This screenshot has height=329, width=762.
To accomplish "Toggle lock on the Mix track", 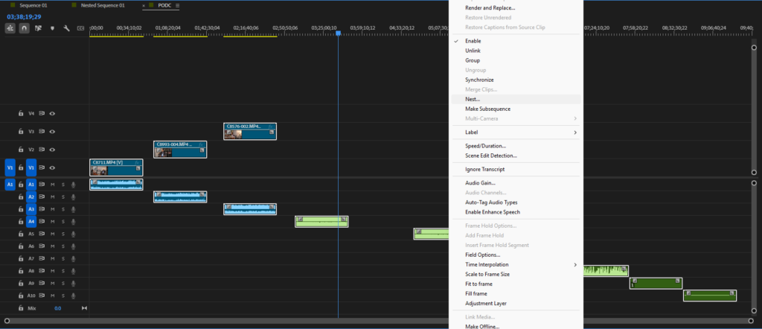I will 21,308.
